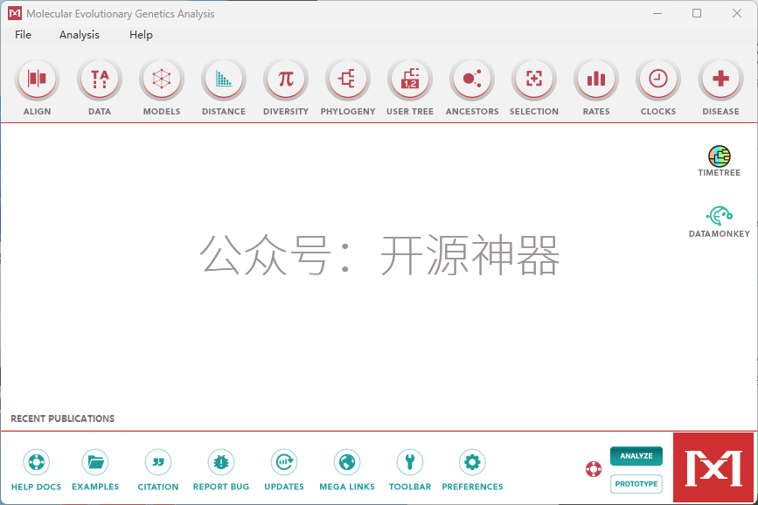Open the Disease analysis icon
Viewport: 758px width, 505px height.
[720, 79]
